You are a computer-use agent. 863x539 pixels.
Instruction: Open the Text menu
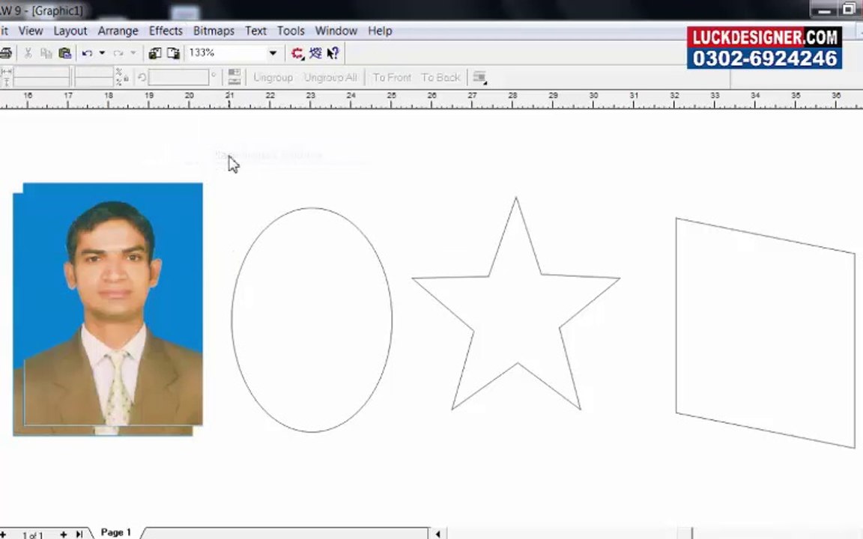click(256, 31)
